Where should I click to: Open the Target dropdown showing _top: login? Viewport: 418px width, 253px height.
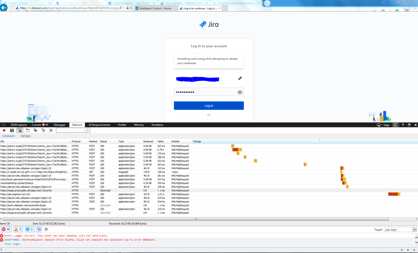(400, 230)
